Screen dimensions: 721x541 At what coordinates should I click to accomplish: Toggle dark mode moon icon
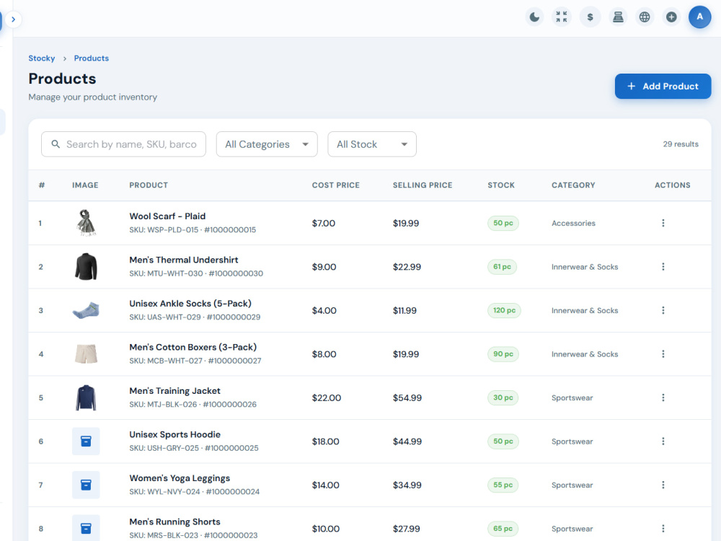tap(534, 17)
